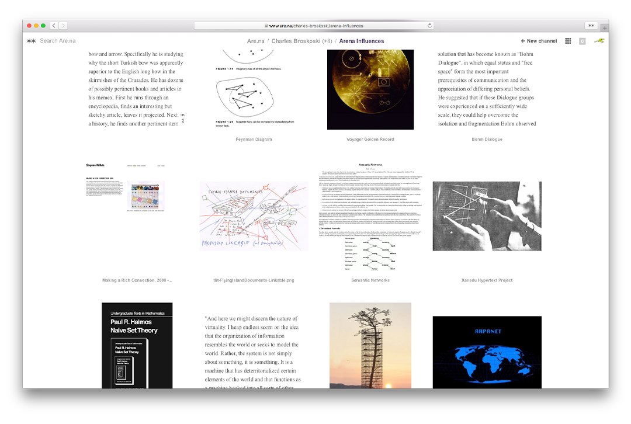Open the user profile avatar icon

(x=599, y=41)
